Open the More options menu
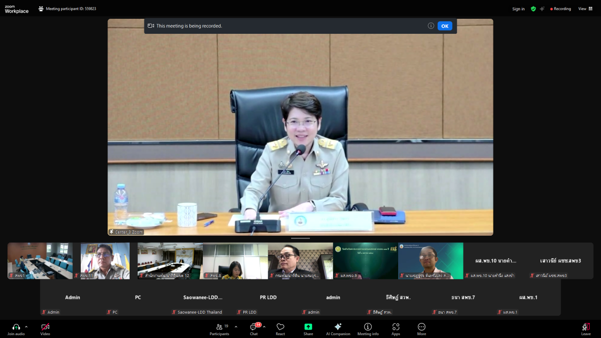Screen dimensions: 601x338 (422, 327)
